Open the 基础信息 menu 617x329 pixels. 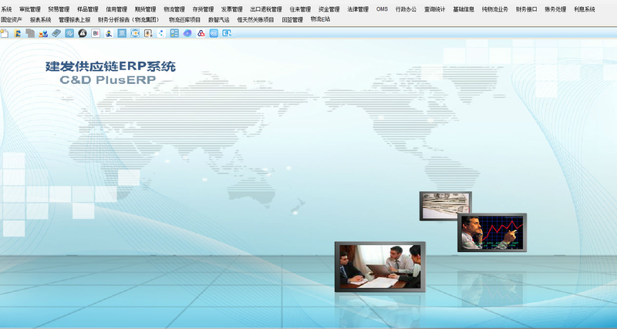[464, 9]
